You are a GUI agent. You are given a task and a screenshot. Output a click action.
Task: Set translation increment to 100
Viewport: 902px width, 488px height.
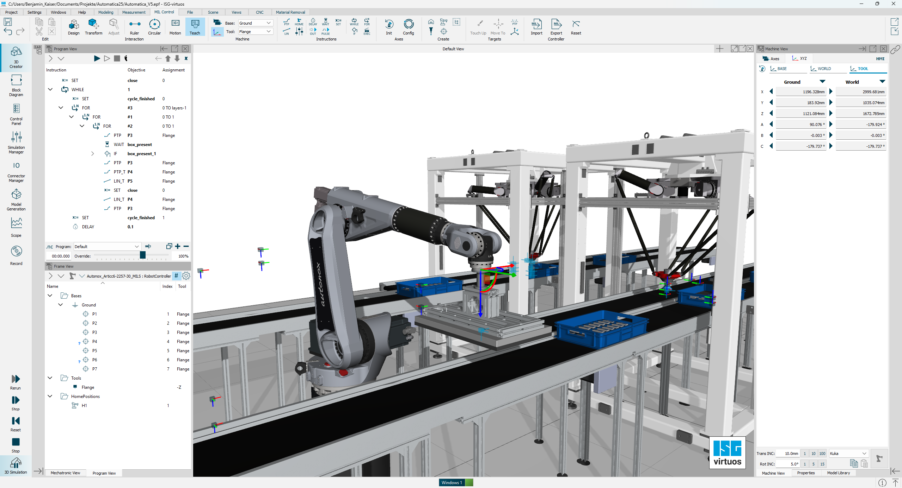[822, 454]
